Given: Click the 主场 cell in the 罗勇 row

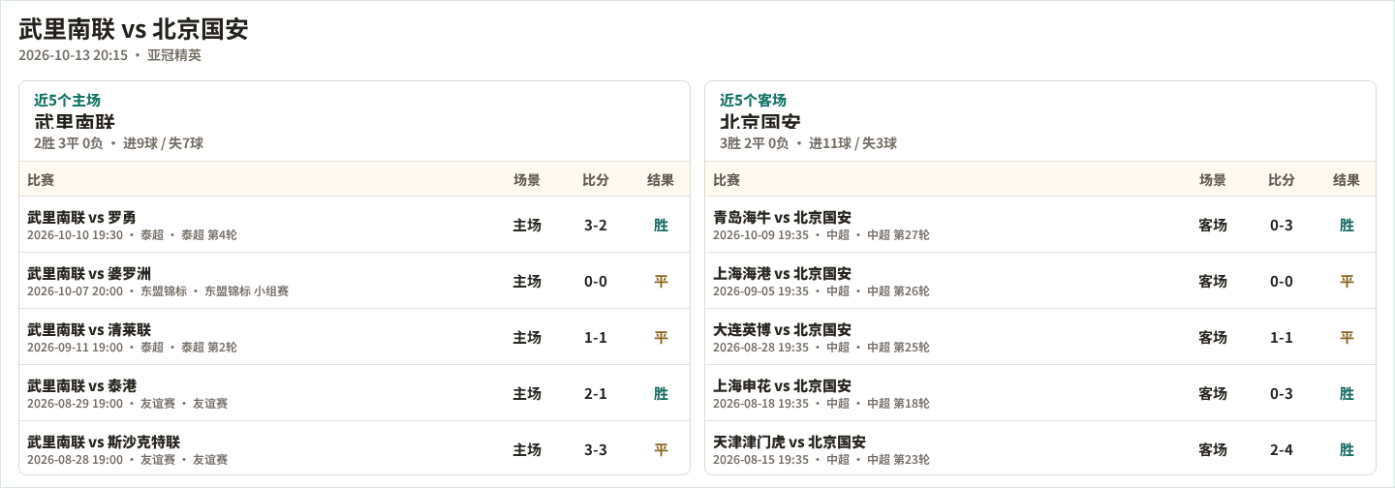Looking at the screenshot, I should pos(527,225).
